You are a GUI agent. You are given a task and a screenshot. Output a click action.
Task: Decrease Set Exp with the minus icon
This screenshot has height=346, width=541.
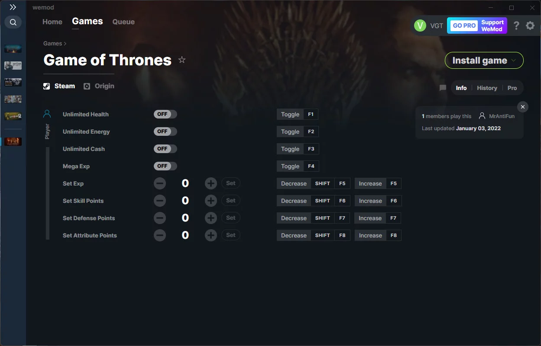tap(160, 183)
